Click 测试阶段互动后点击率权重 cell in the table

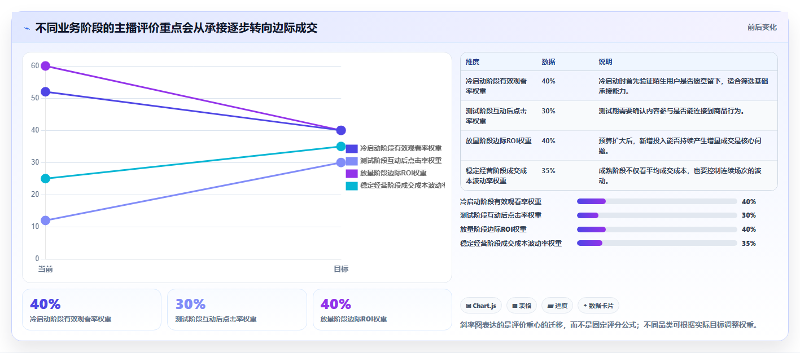496,116
